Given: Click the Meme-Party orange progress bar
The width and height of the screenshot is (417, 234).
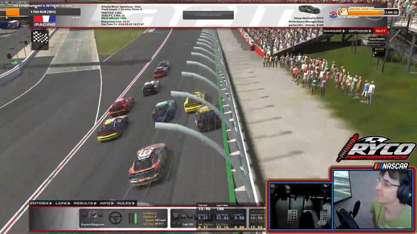Looking at the screenshot, I should (x=368, y=12).
